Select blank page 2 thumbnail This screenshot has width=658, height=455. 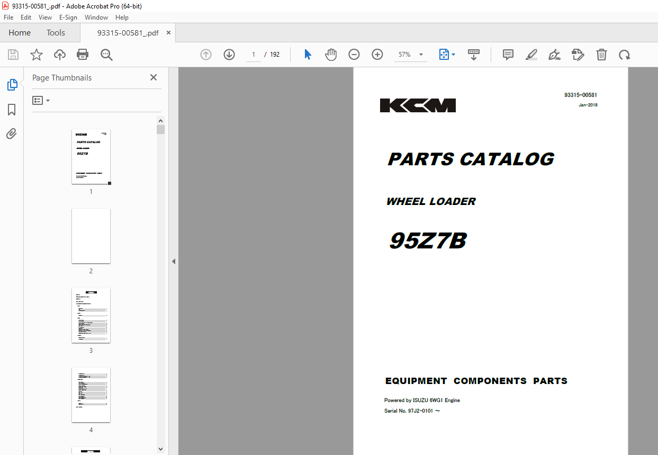pos(91,236)
